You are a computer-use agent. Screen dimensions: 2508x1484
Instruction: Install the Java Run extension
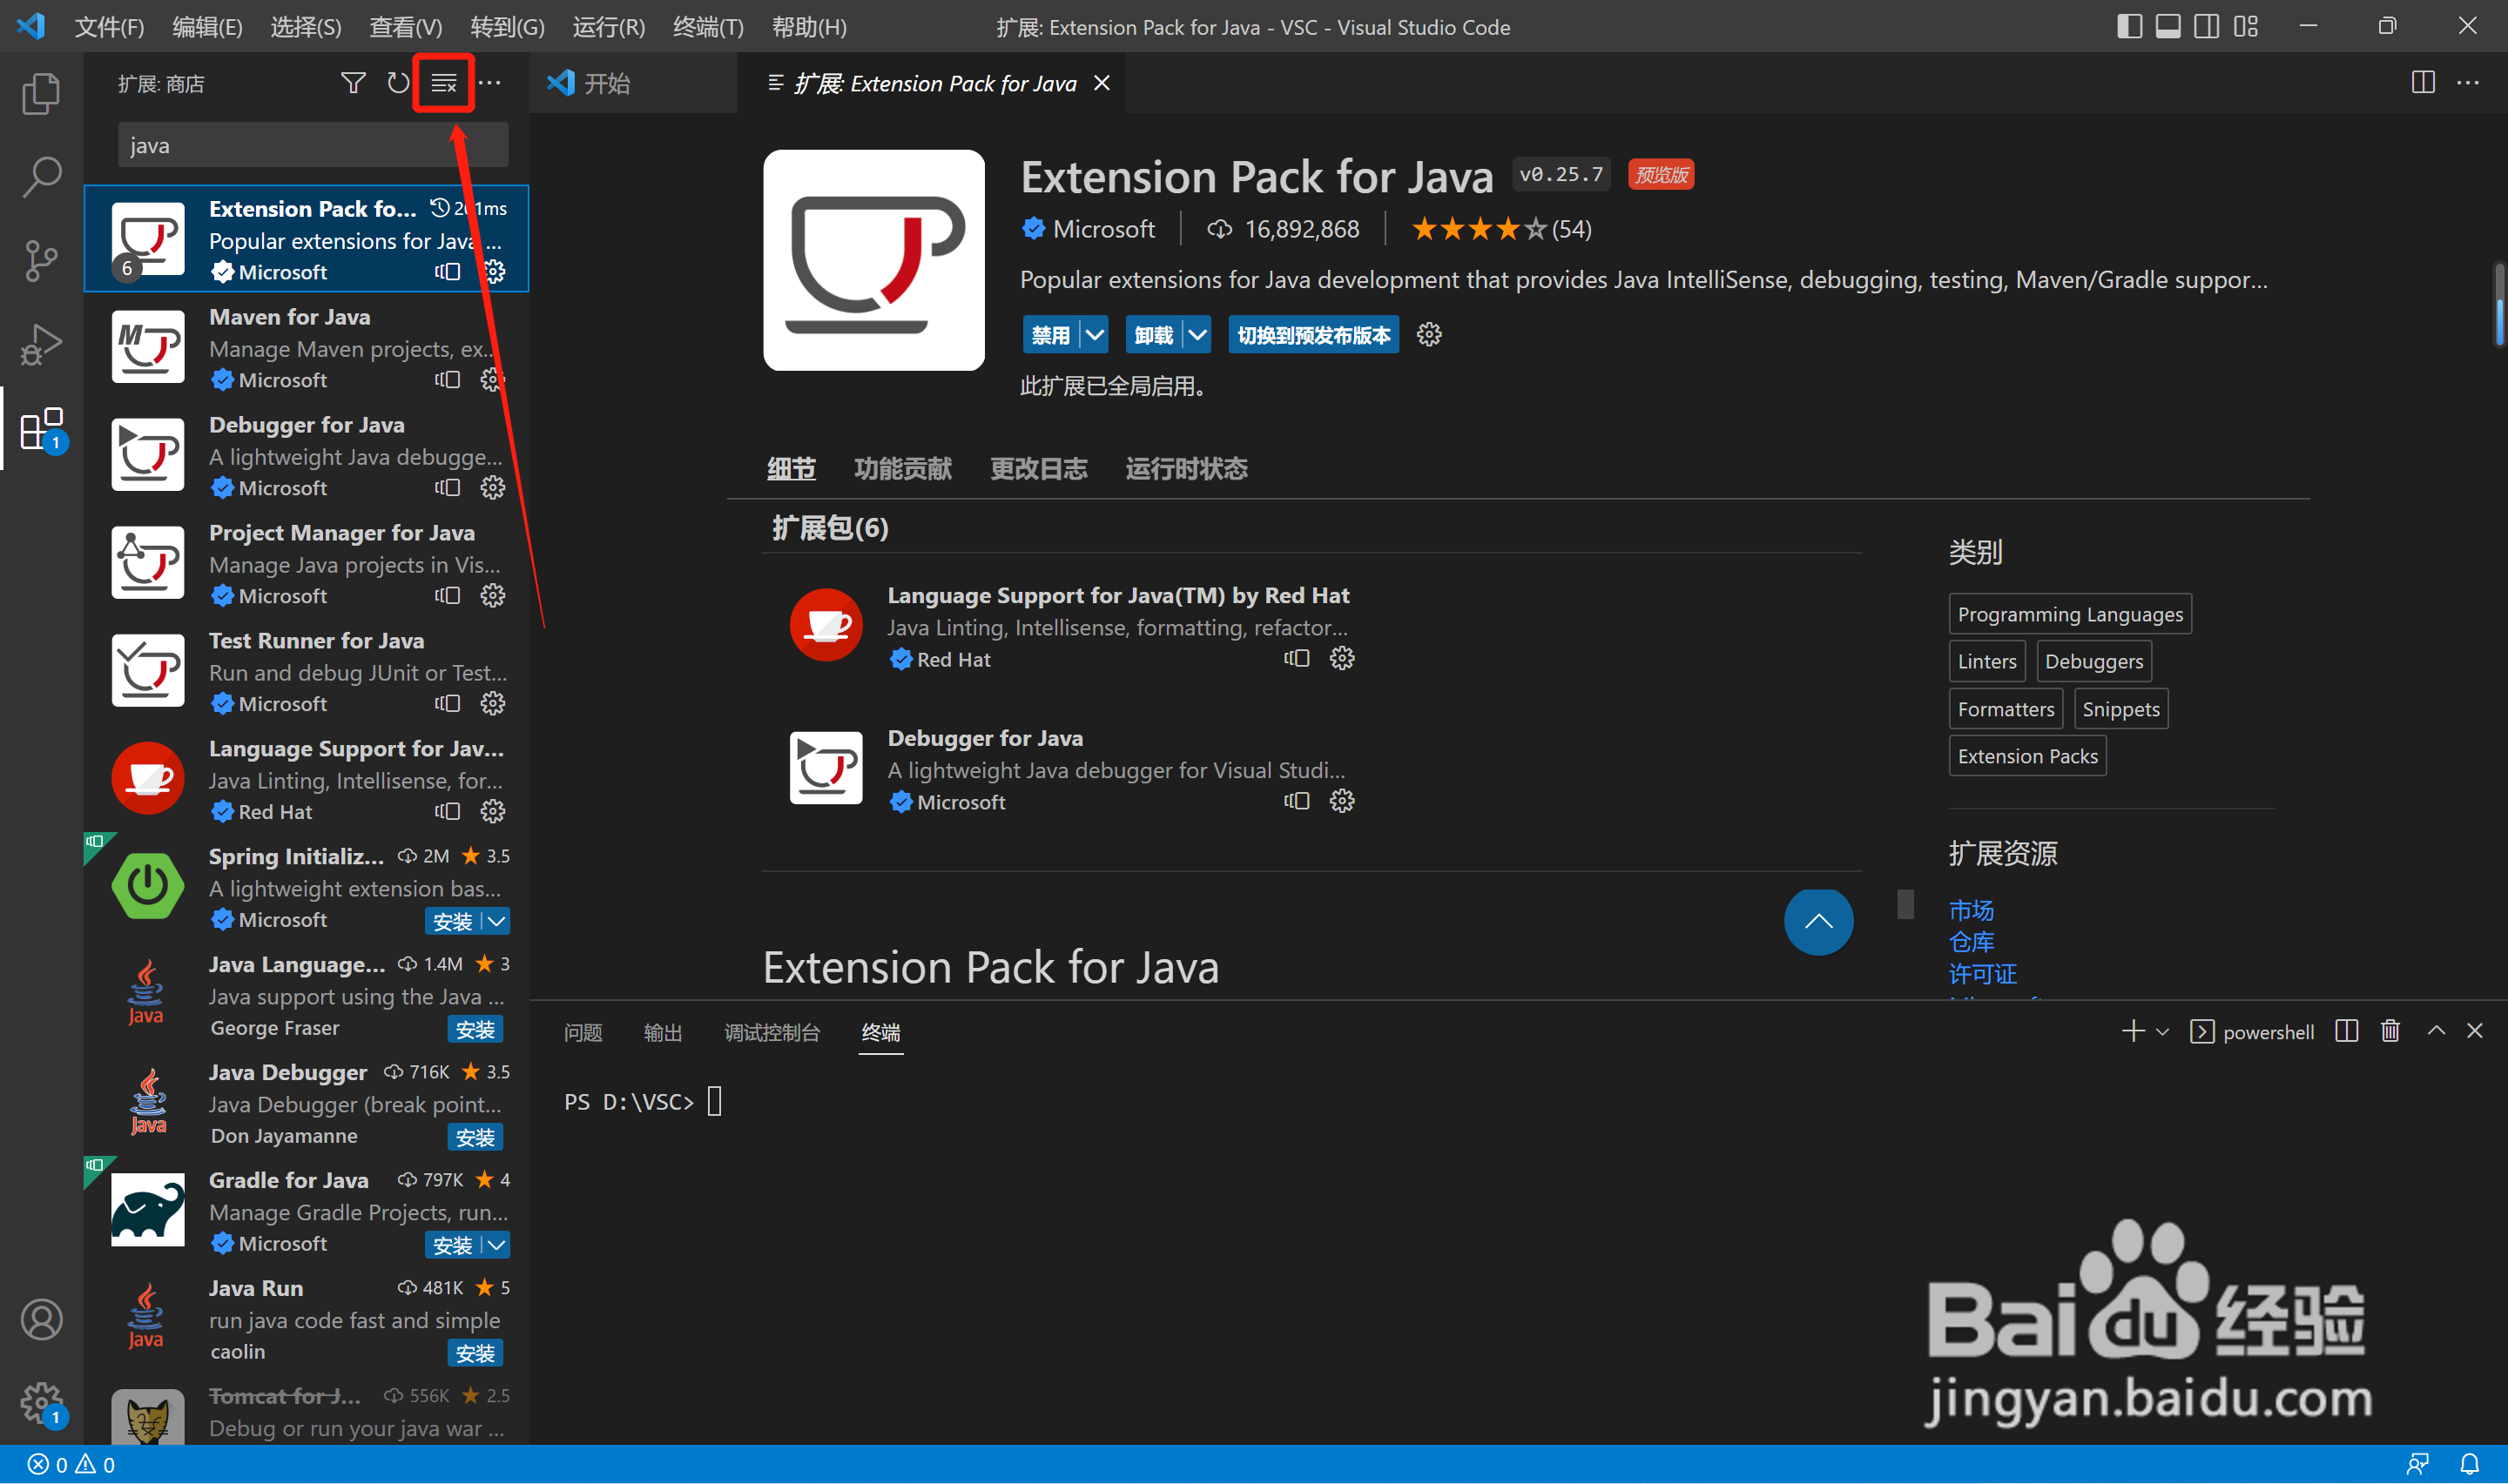[x=475, y=1353]
